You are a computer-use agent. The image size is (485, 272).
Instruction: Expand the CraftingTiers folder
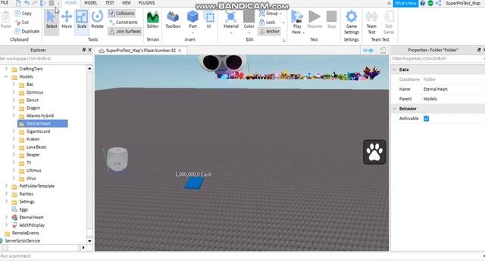(6, 69)
